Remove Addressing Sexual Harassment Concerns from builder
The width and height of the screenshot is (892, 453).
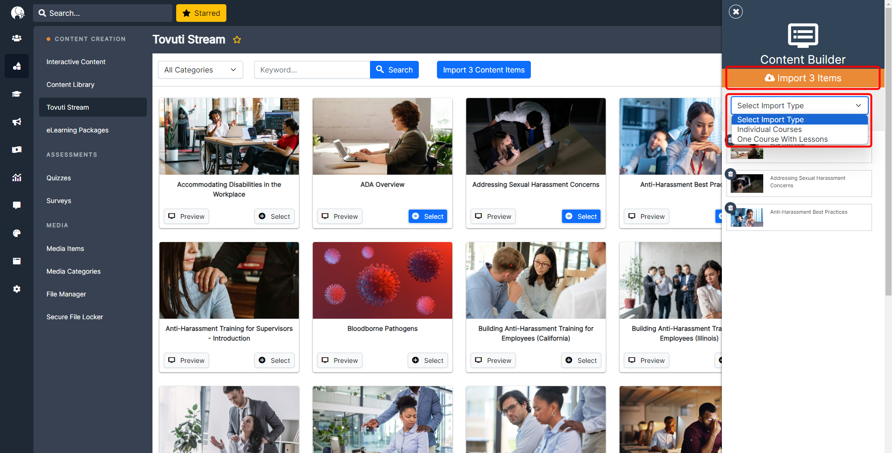(x=731, y=174)
